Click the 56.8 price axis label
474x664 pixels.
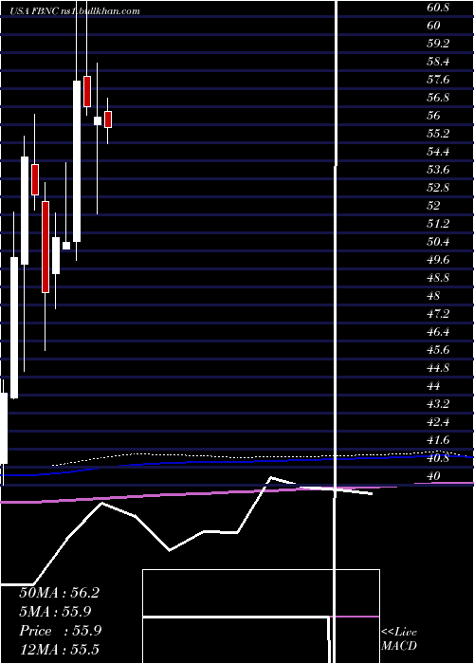[x=438, y=98]
